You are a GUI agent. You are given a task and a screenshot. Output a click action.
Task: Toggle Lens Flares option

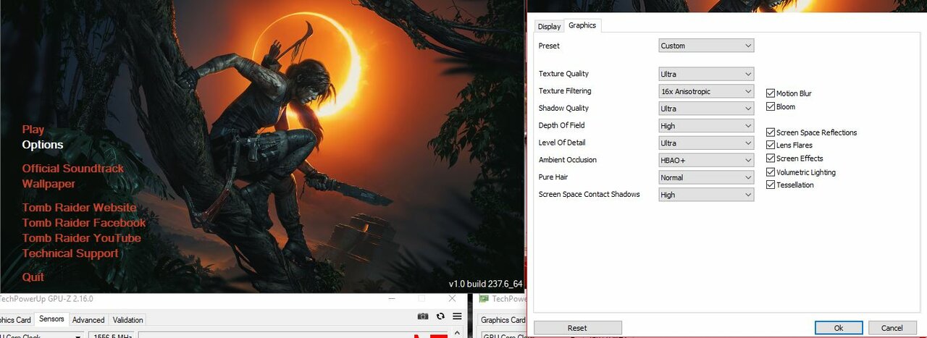771,145
